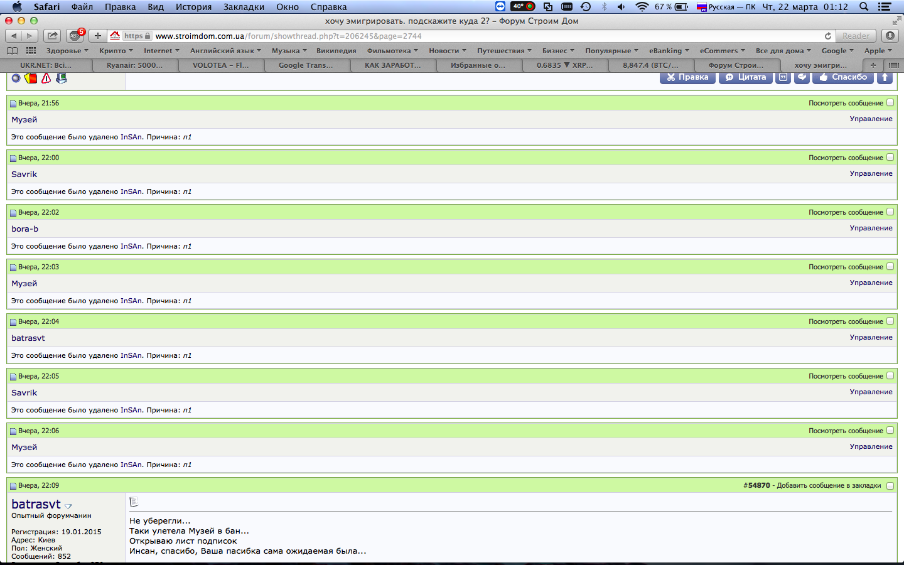The image size is (904, 565).
Task: Click the Reader button in address bar
Action: click(856, 36)
